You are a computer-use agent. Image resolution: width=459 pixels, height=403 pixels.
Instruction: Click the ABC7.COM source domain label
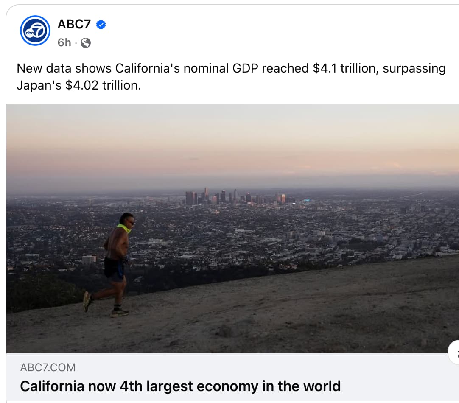coord(48,368)
